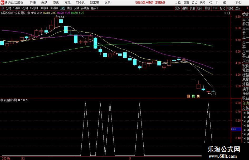Click the 6.54 high price annotation
249x160 pixels.
coord(61,17)
